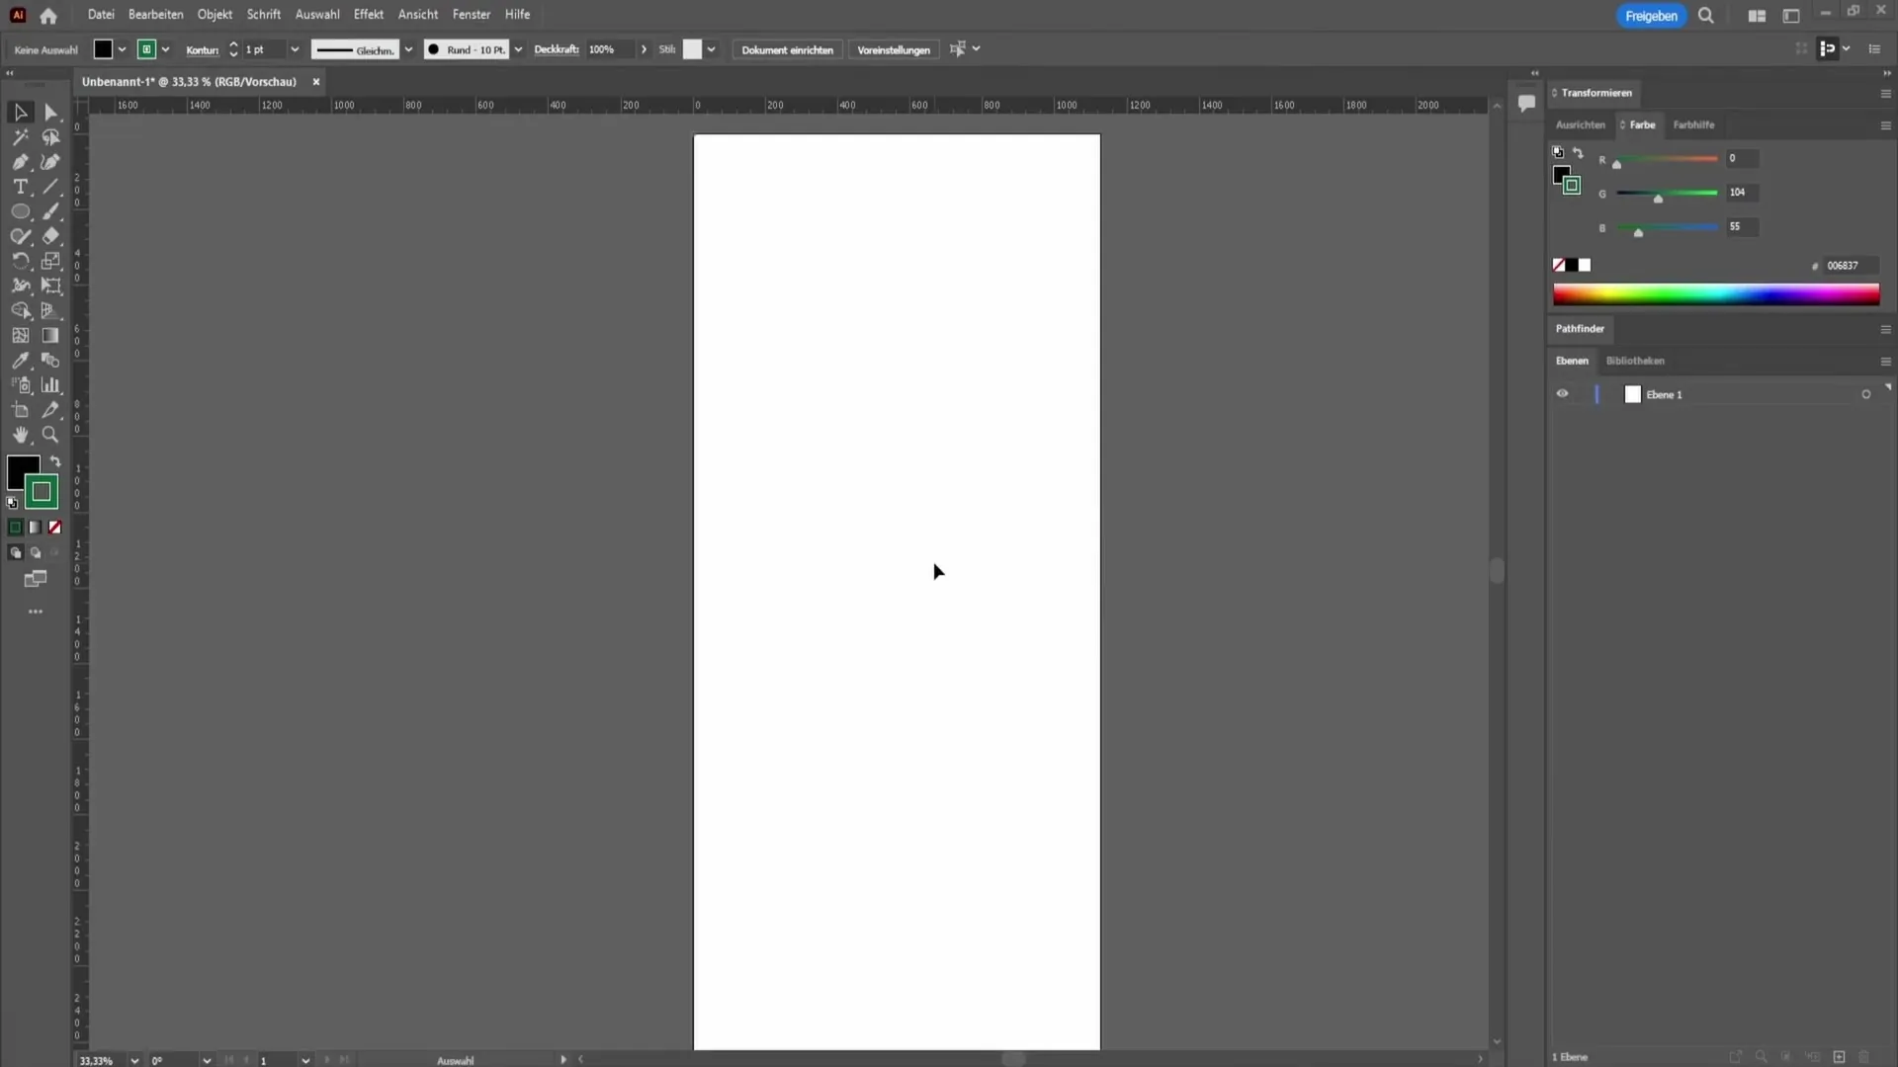Select the Curvature tool
This screenshot has height=1067, width=1898.
pos(51,162)
